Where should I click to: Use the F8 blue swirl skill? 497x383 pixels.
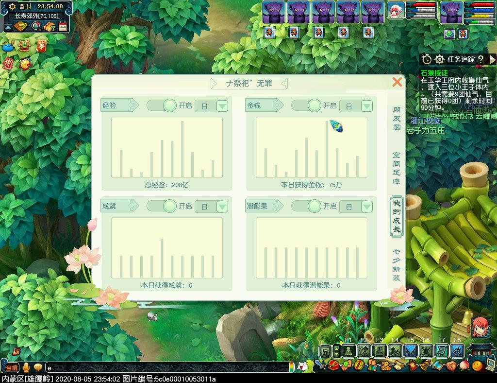(457, 351)
